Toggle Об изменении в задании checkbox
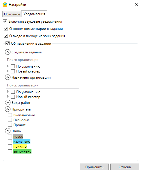The image size is (141, 172). click(8, 43)
